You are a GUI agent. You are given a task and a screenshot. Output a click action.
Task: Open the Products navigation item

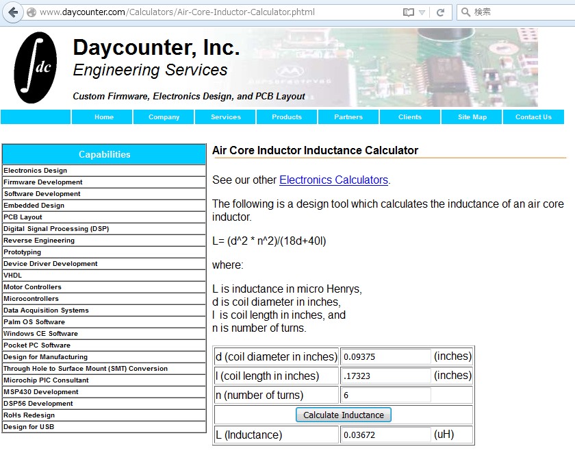click(x=287, y=117)
